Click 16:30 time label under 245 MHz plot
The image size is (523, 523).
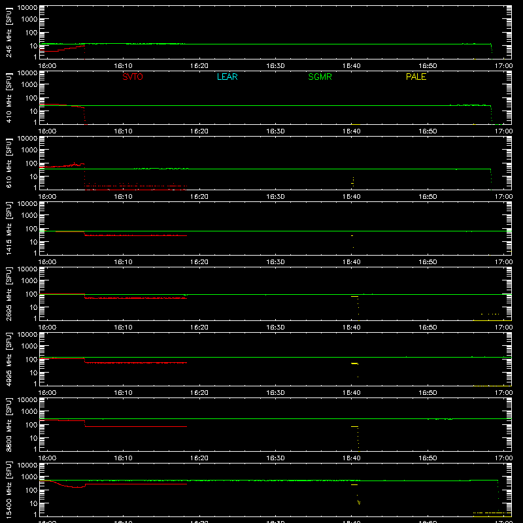(x=275, y=66)
